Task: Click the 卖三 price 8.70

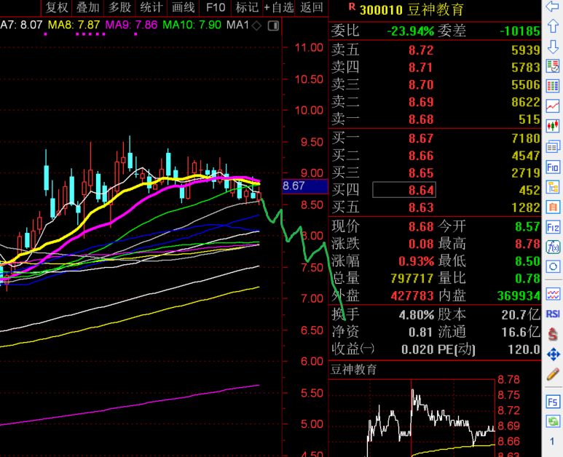Action: (x=421, y=84)
